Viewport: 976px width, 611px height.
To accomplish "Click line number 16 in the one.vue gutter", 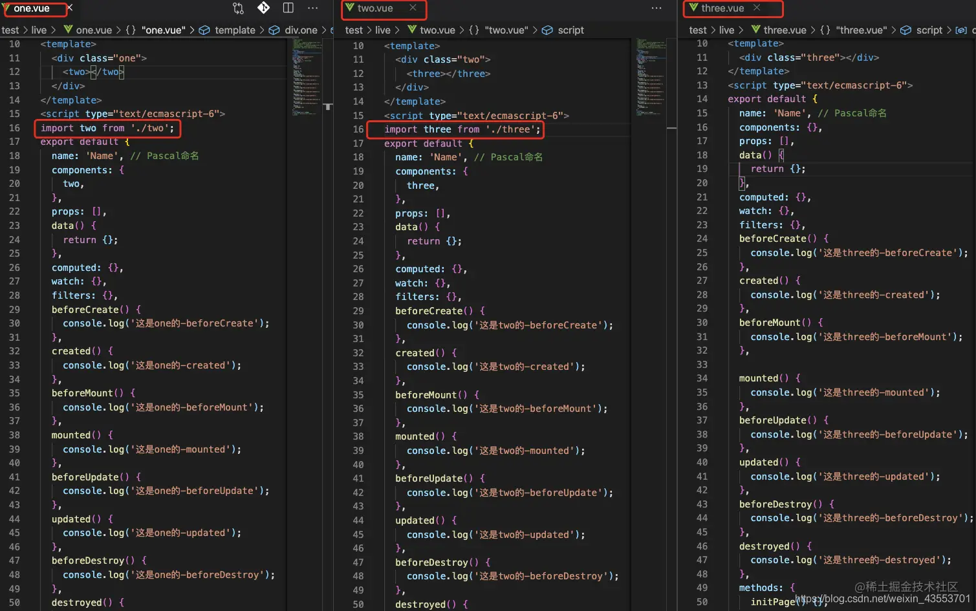I will coord(14,128).
